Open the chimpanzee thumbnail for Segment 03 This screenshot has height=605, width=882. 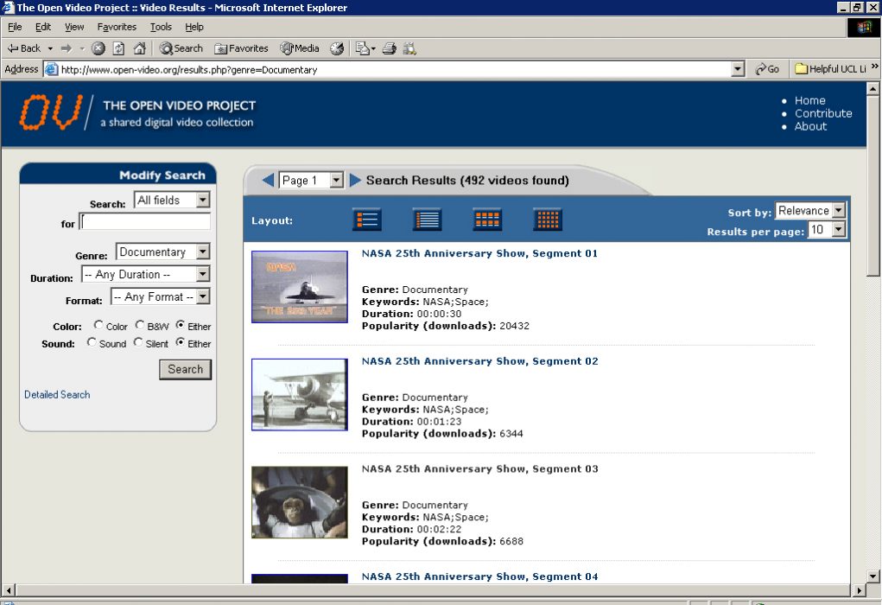[x=300, y=502]
